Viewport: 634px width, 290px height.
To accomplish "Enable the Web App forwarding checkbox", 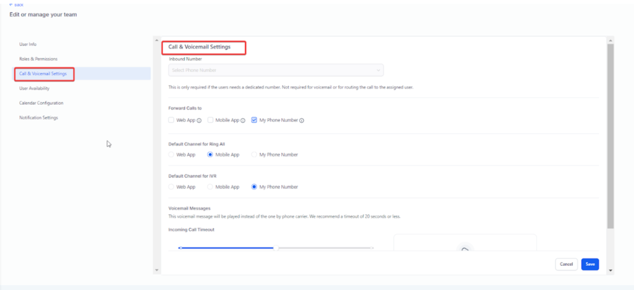I will [171, 120].
